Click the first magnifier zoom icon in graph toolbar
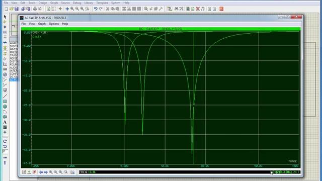 (51, 172)
